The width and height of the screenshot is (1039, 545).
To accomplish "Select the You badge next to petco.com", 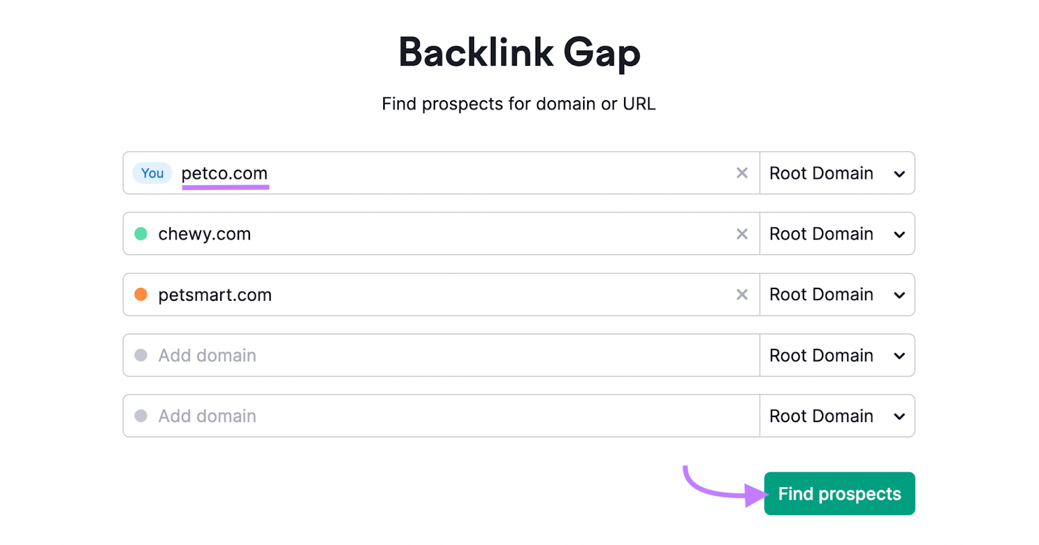I will (x=152, y=173).
